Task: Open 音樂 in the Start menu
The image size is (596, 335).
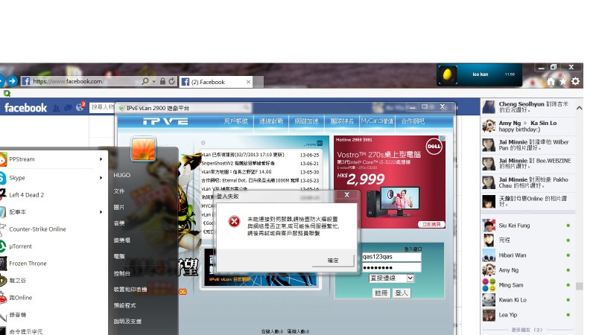Action: [119, 223]
